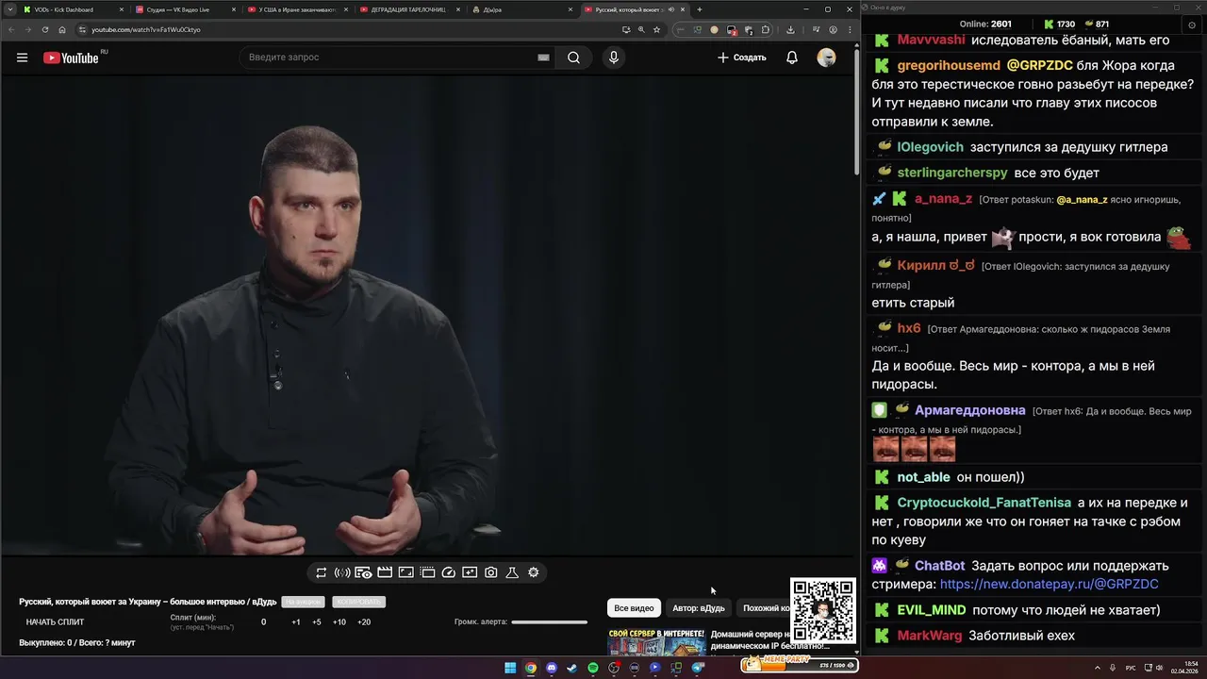
Task: Select the Все видео filter chip
Action: click(634, 608)
